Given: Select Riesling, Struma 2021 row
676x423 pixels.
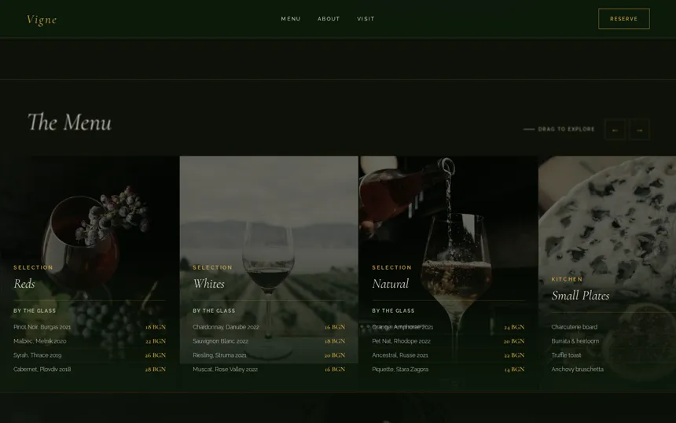Looking at the screenshot, I should coord(269,355).
